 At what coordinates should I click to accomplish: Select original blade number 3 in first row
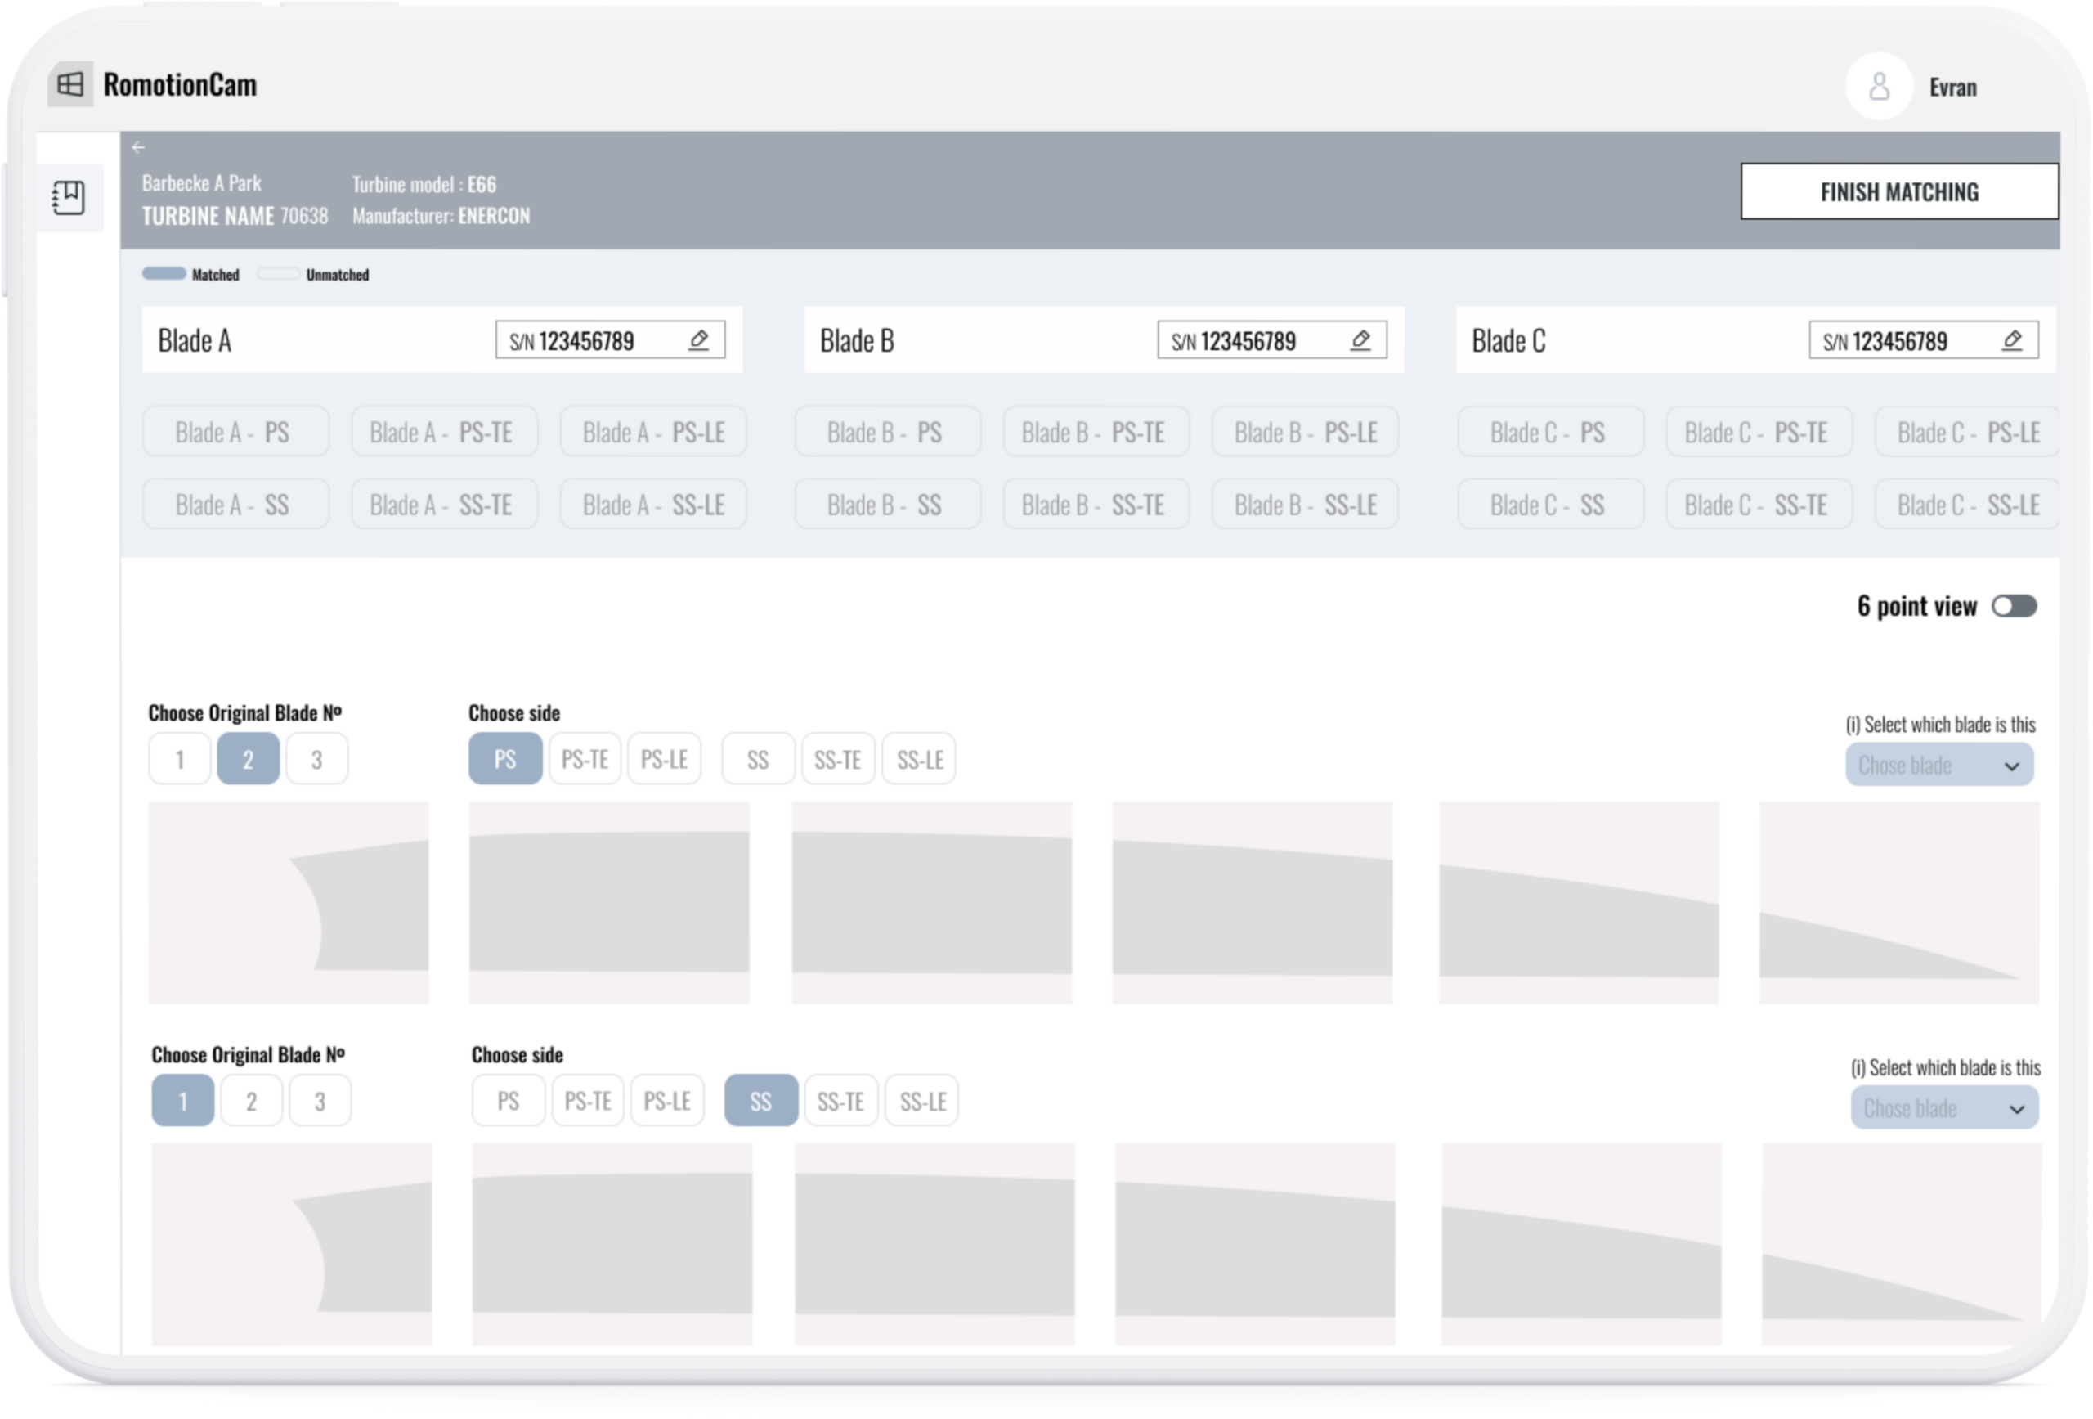317,760
